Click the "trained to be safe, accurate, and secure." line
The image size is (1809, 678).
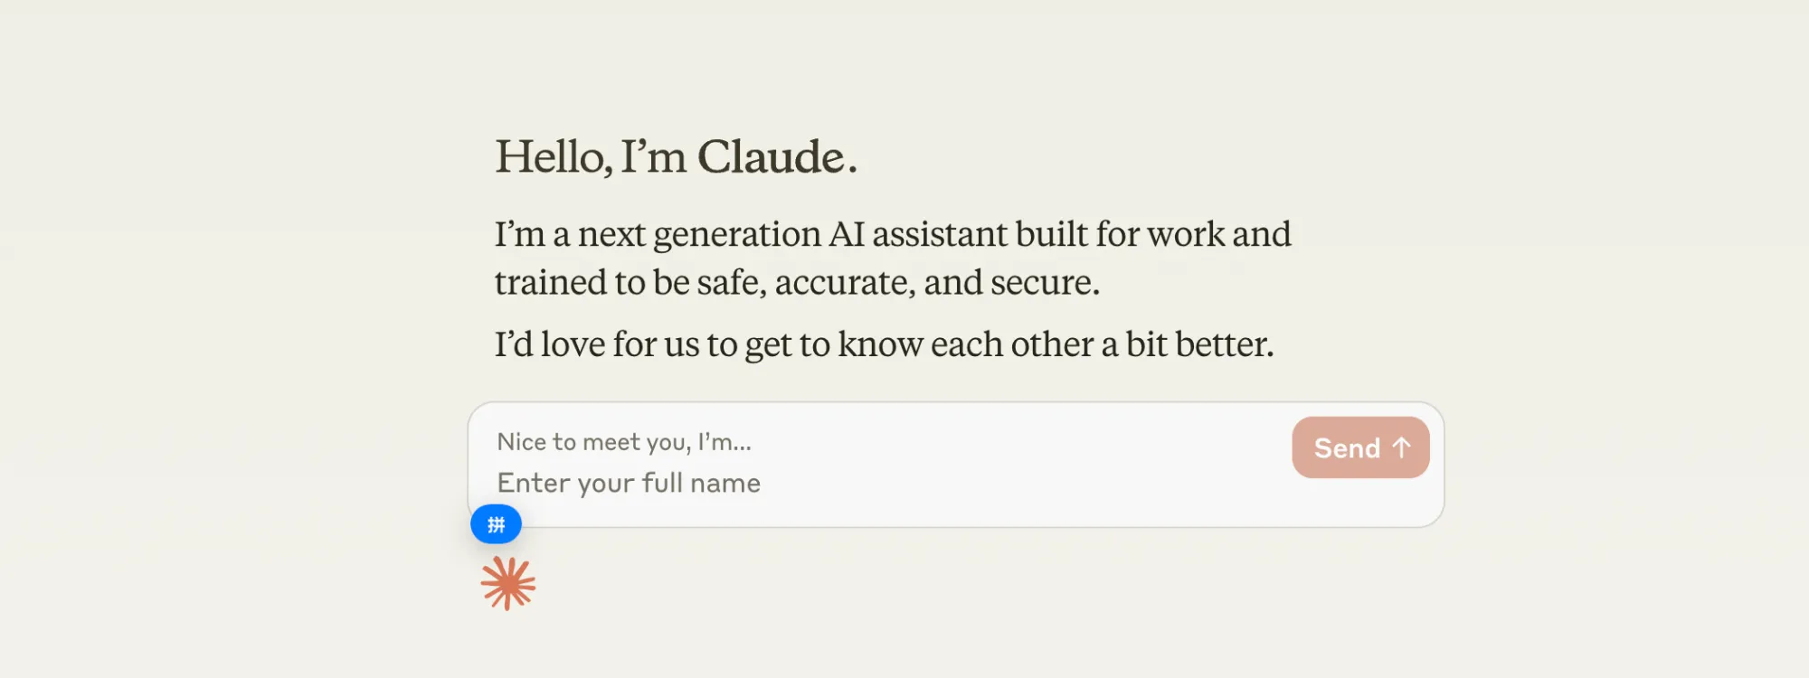click(x=797, y=283)
